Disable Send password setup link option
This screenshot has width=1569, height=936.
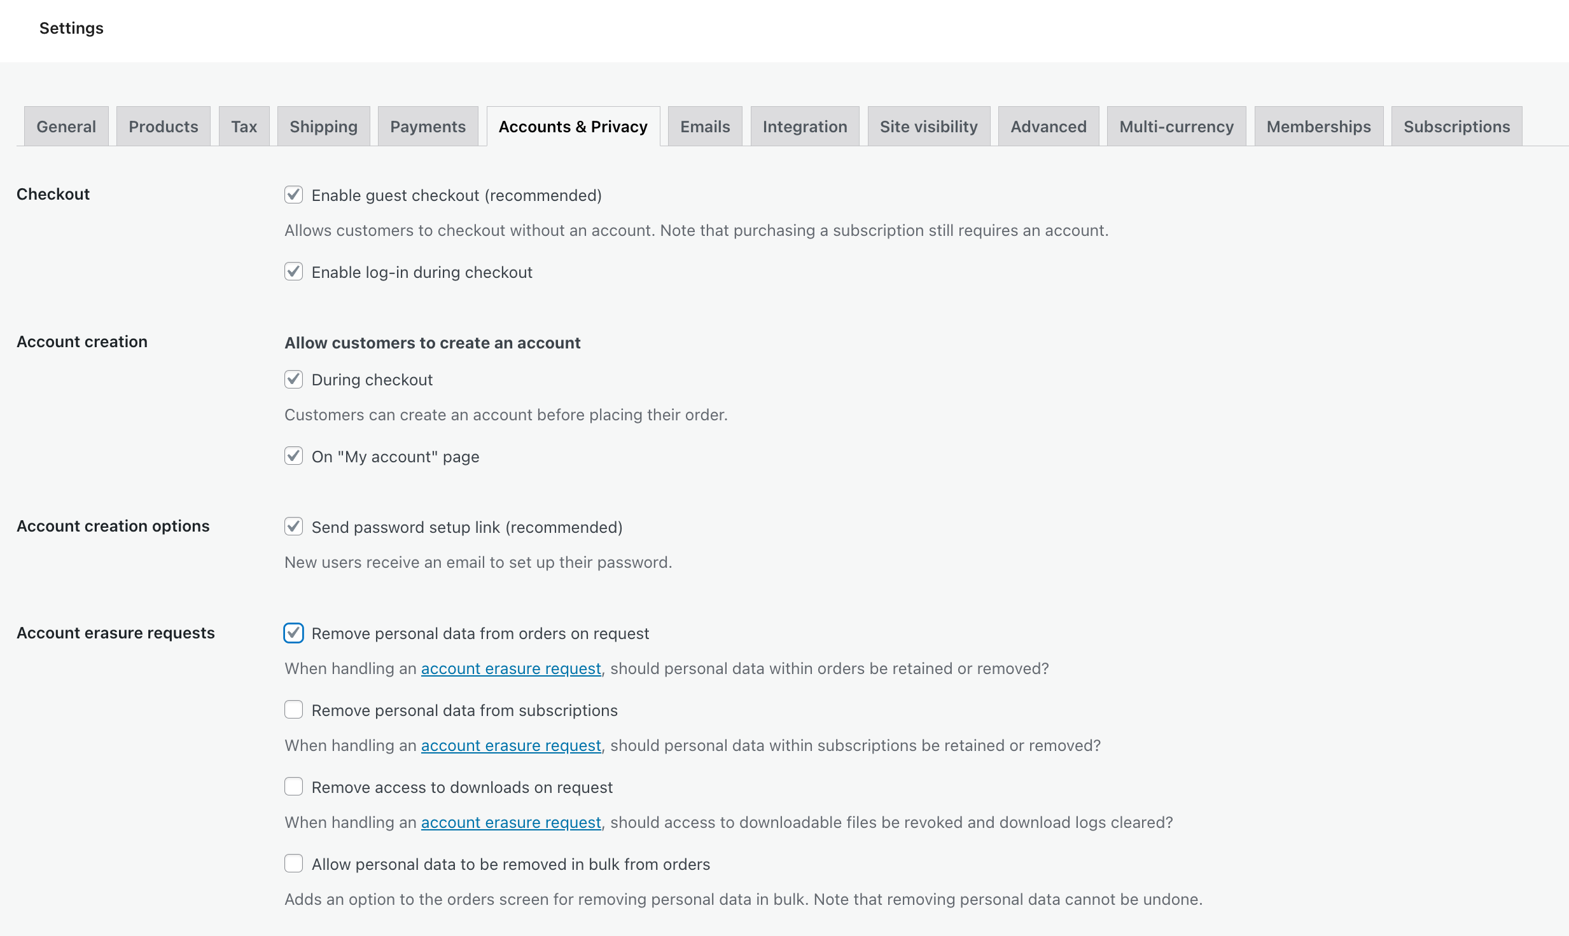tap(293, 526)
